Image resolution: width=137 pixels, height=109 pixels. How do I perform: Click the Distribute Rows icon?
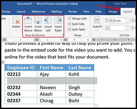[x=133, y=21]
